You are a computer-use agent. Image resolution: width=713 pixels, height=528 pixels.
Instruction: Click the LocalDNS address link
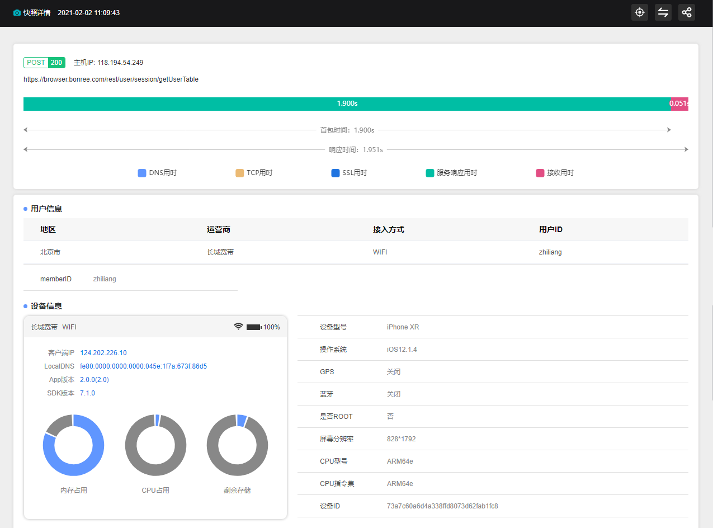coord(143,366)
